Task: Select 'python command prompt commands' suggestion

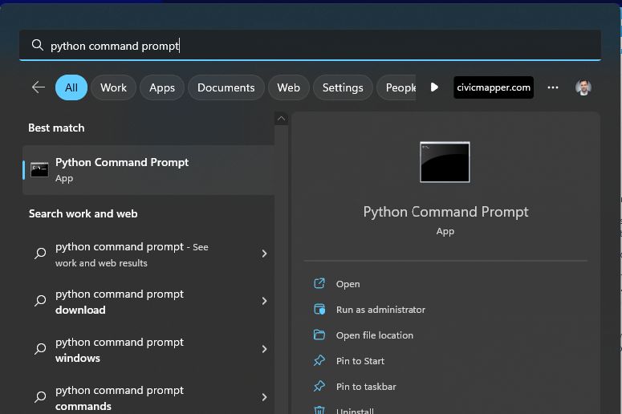Action: pos(148,398)
